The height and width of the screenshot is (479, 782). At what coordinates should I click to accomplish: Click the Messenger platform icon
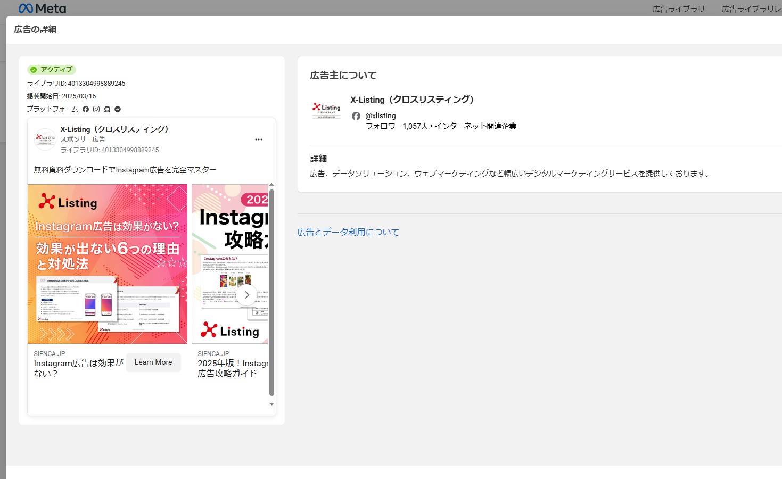click(118, 109)
